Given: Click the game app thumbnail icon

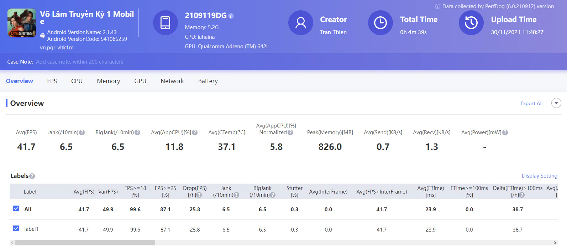Looking at the screenshot, I should 22,23.
